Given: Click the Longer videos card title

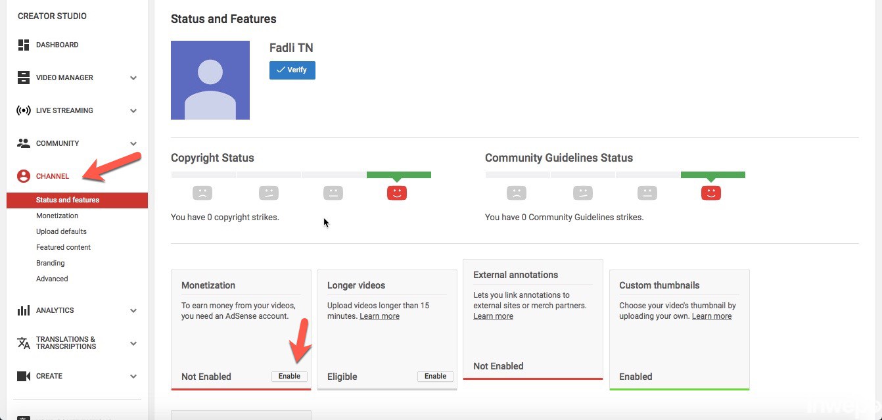Looking at the screenshot, I should point(356,285).
